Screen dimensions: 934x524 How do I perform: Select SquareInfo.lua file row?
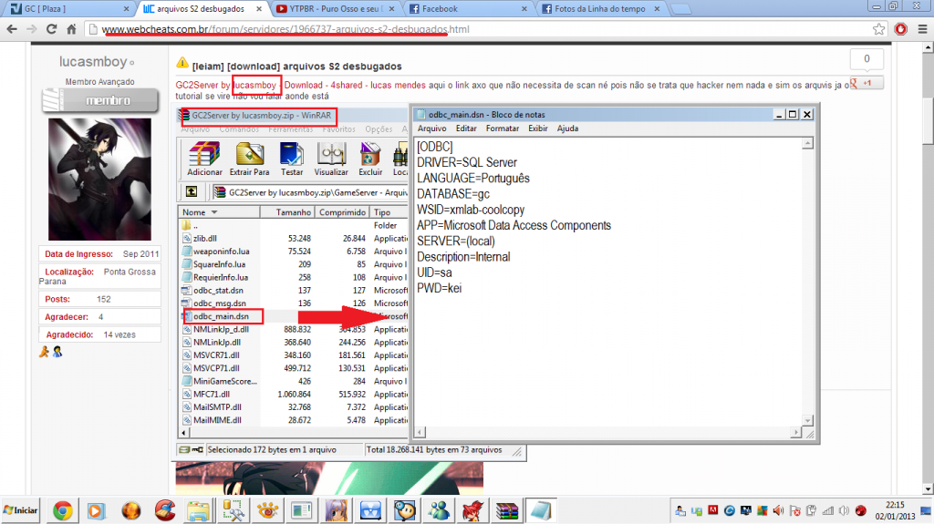293,264
